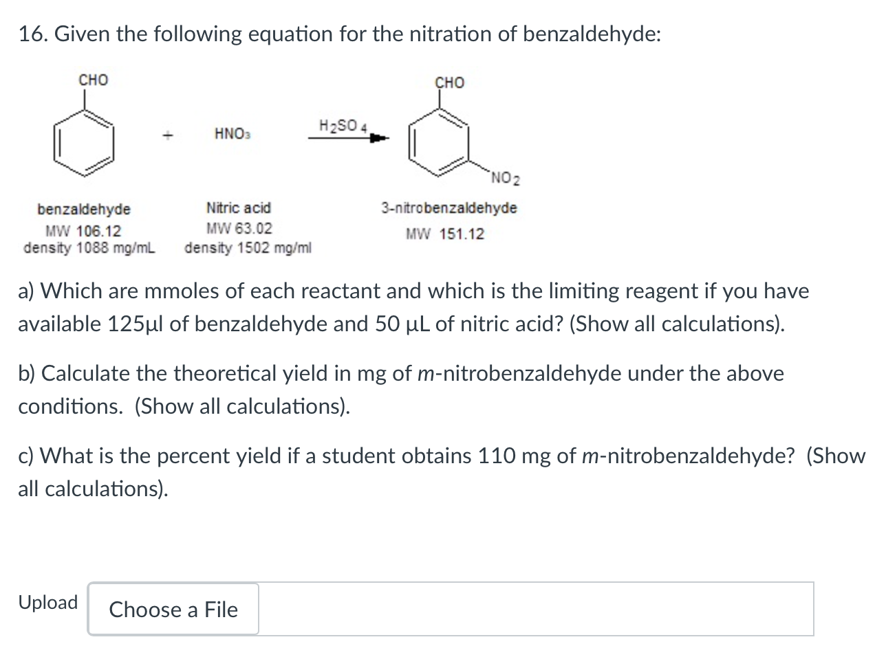
Task: Click the plus sign between reactants
Action: [x=167, y=135]
